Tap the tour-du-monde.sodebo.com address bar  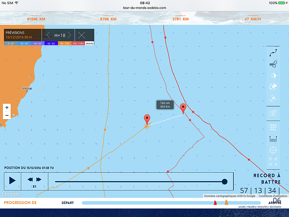point(144,8)
